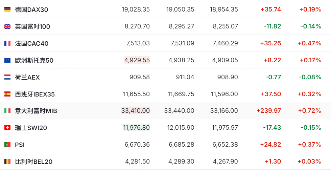Click the Germany flag icon
Viewport: 331px width, 170px height.
pyautogui.click(x=7, y=9)
